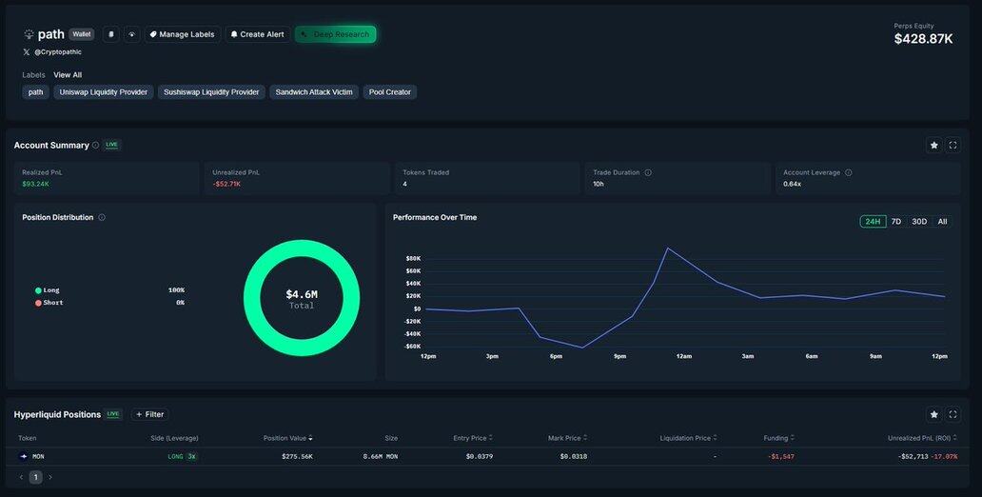Click the Create Alert button
The width and height of the screenshot is (982, 497).
[x=257, y=34]
